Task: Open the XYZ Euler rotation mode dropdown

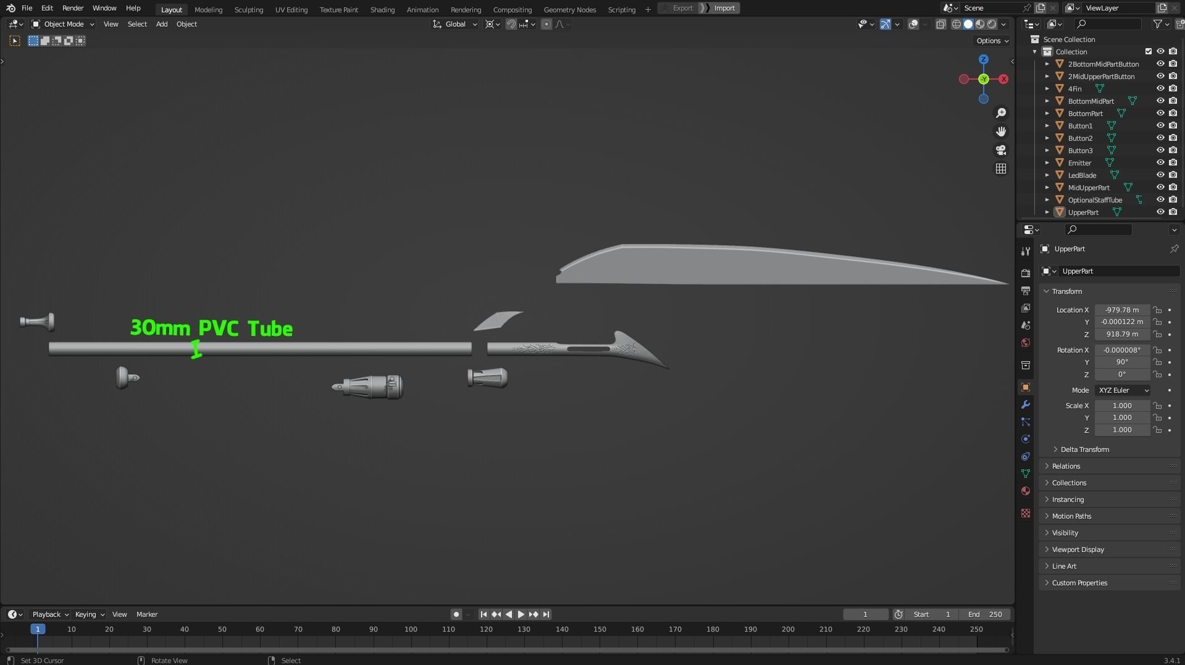Action: [1122, 390]
